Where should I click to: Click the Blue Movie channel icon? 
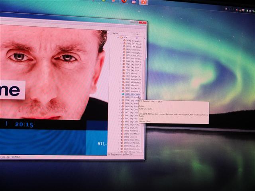(x=124, y=133)
